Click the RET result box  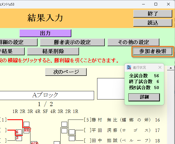[27, 131]
